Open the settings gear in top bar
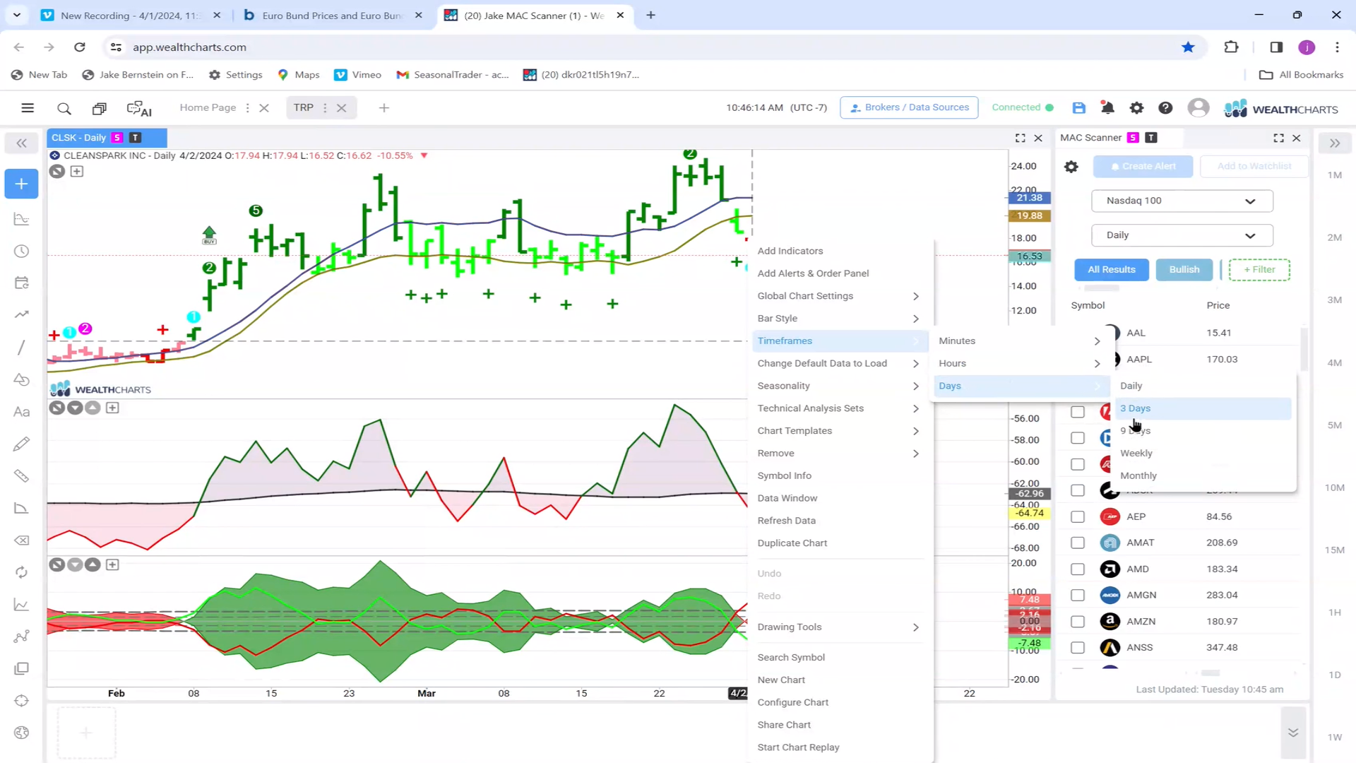Image resolution: width=1356 pixels, height=763 pixels. (x=1136, y=108)
